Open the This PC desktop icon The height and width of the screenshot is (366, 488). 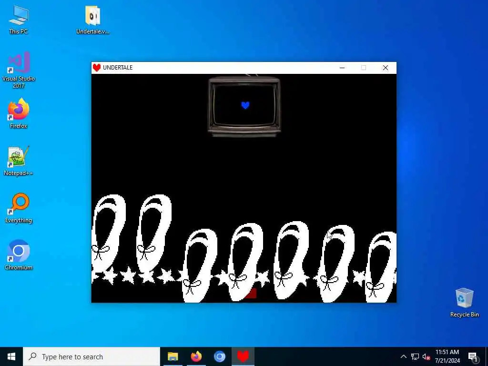19,19
